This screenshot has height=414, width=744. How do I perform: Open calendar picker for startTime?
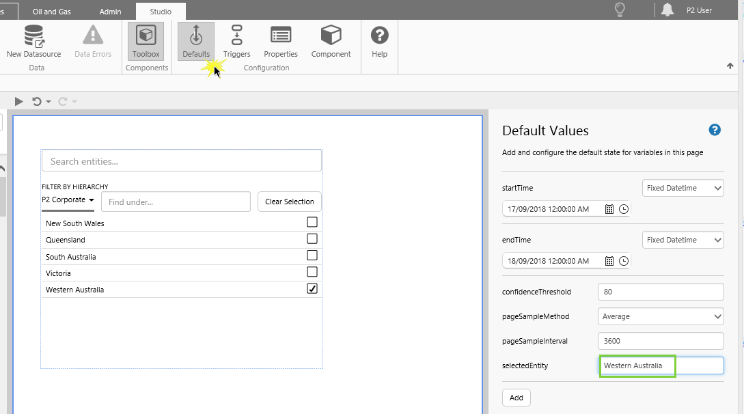tap(609, 209)
